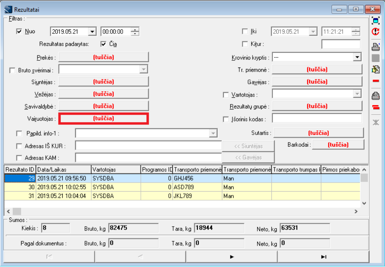
Task: Uncheck the Nuo date checkbox
Action: tap(20, 32)
